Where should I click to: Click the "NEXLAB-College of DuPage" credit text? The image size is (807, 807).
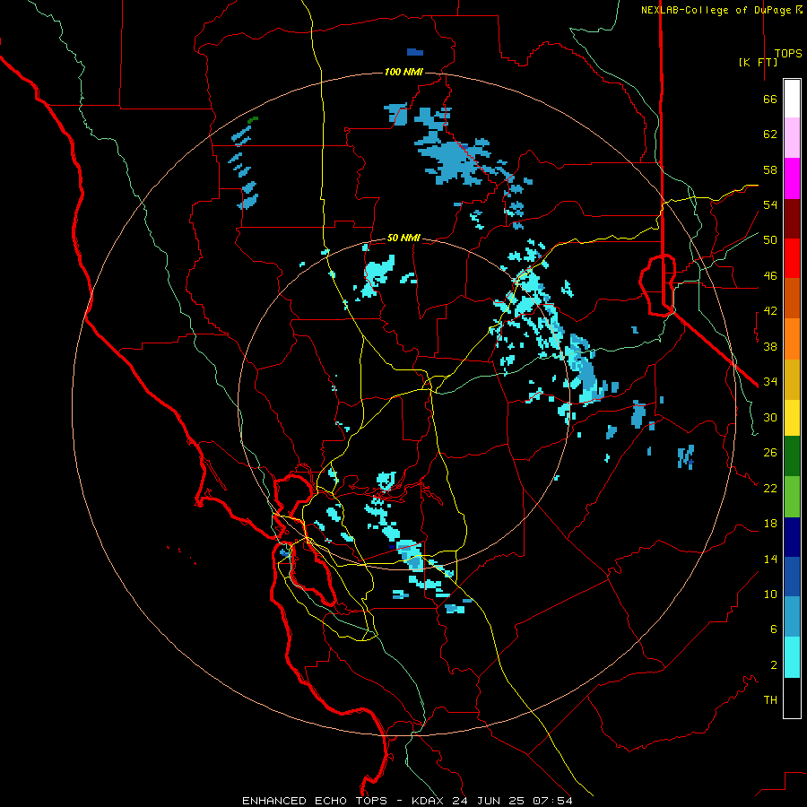click(x=716, y=10)
